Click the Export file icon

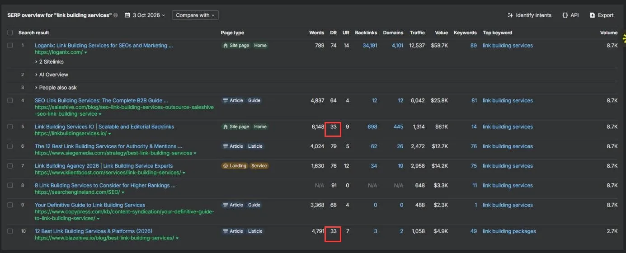point(592,15)
